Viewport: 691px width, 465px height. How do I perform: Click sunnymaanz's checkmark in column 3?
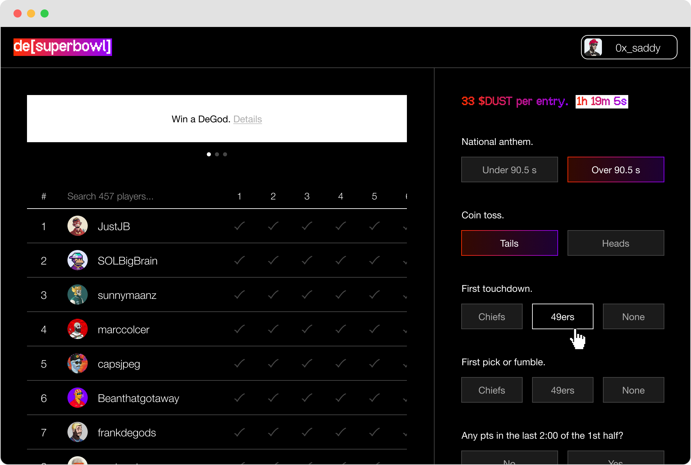click(307, 294)
